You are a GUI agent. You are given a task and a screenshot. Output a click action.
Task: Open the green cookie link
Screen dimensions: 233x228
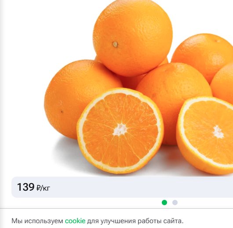coord(75,221)
